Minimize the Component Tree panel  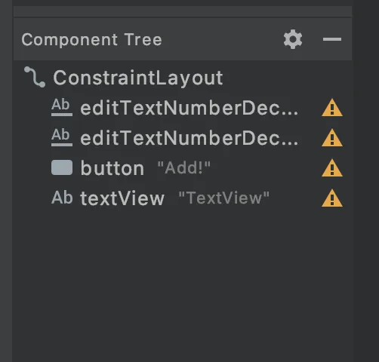(332, 39)
